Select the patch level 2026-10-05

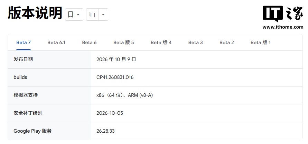pyautogui.click(x=110, y=113)
